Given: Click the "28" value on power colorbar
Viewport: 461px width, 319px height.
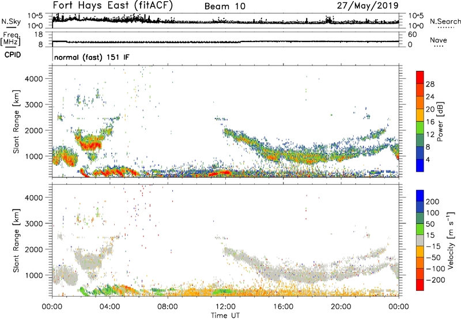Looking at the screenshot, I should point(430,84).
